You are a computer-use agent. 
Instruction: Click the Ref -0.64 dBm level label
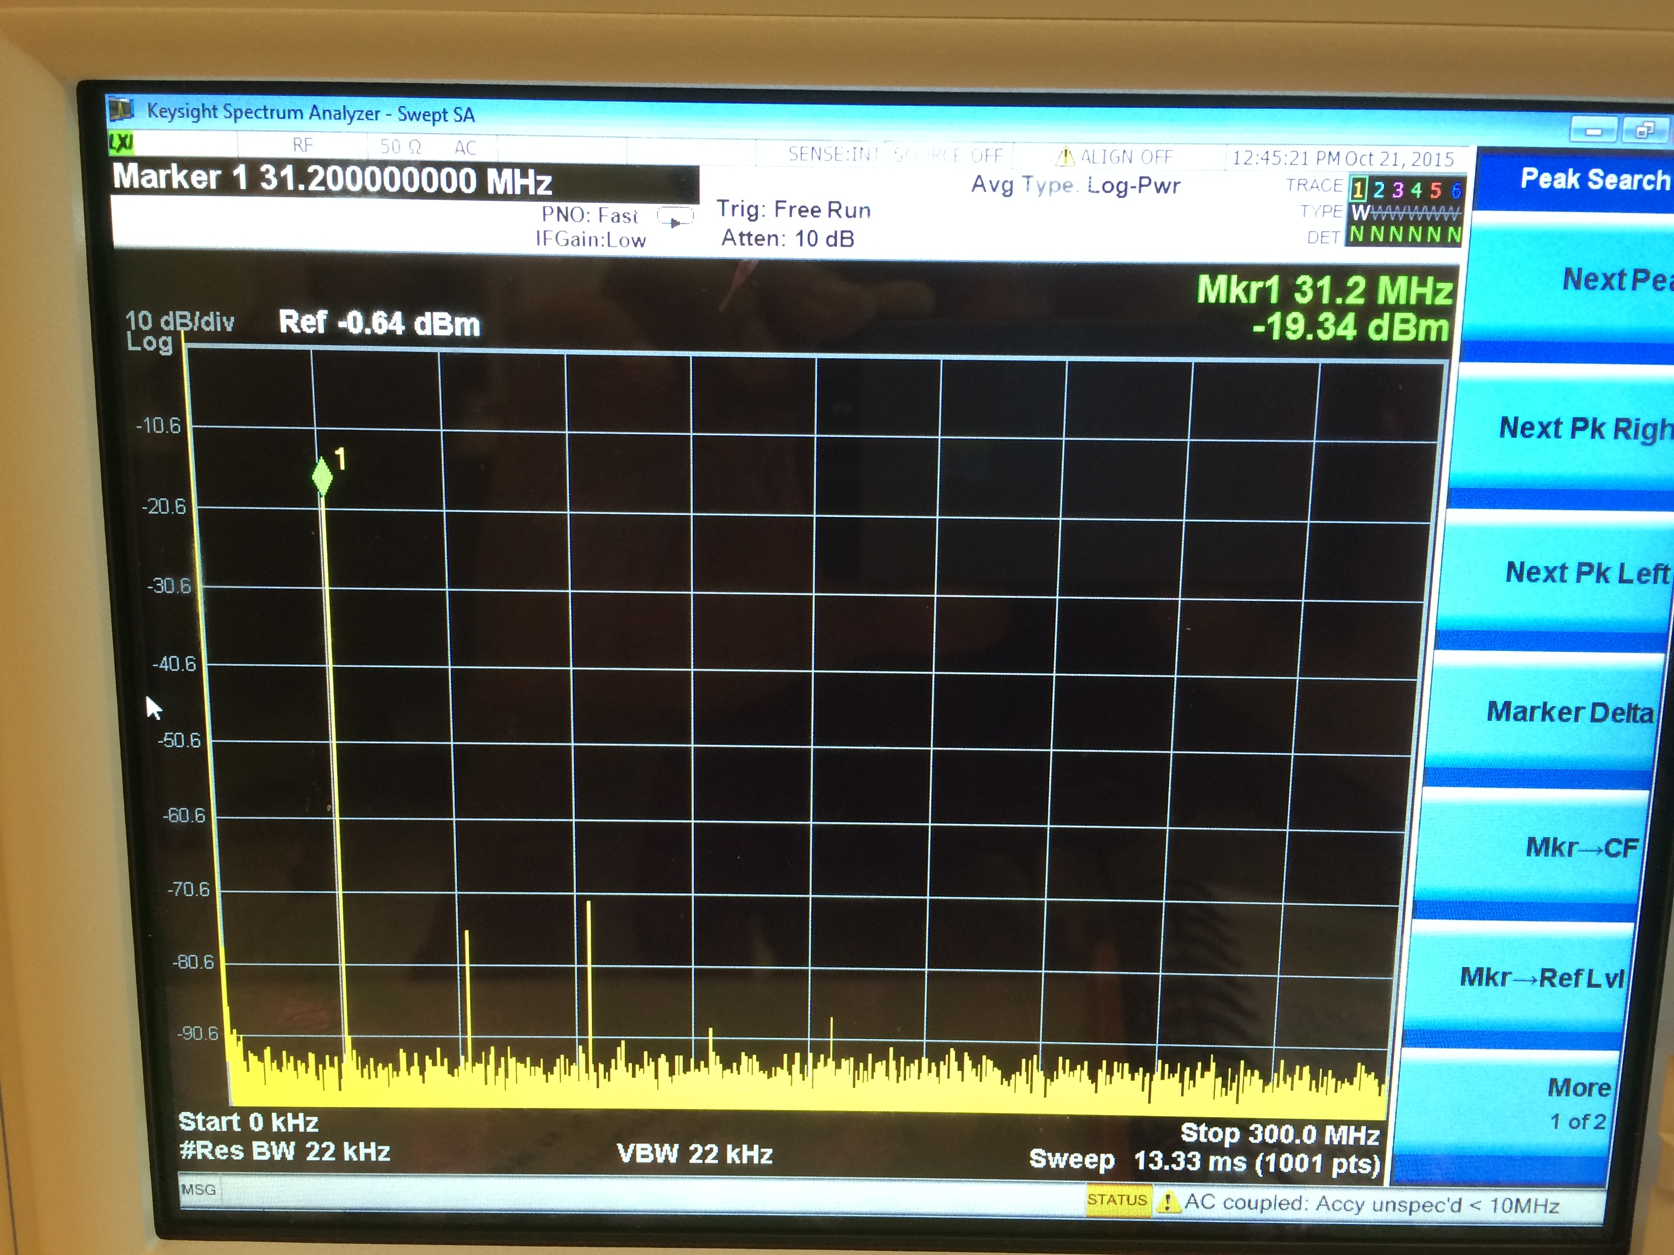379,323
